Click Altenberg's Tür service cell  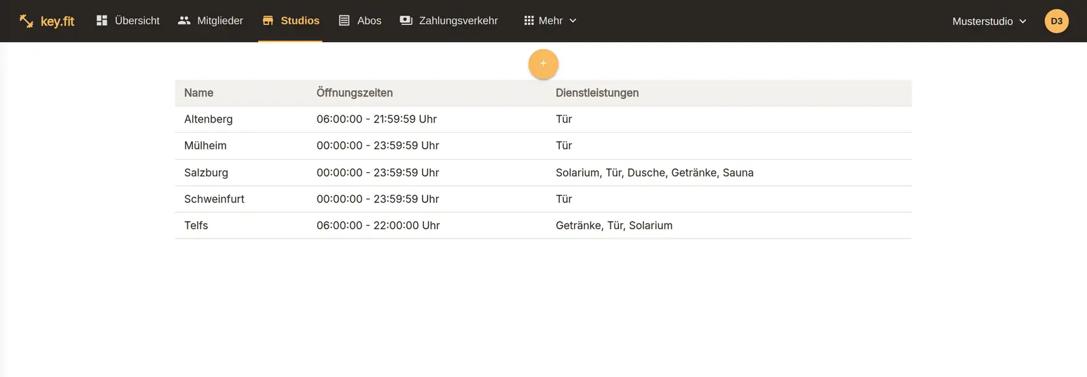coord(564,119)
